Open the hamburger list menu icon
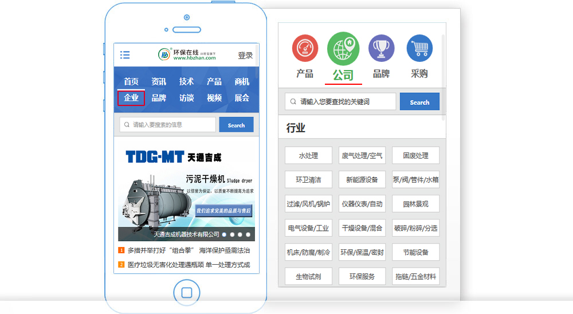Screen dimensions: 573x314 [125, 55]
